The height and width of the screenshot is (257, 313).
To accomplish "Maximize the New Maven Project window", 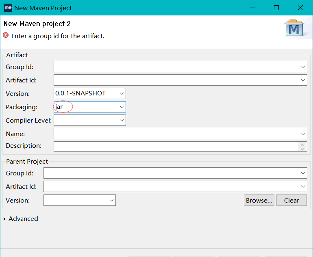I will [276, 8].
